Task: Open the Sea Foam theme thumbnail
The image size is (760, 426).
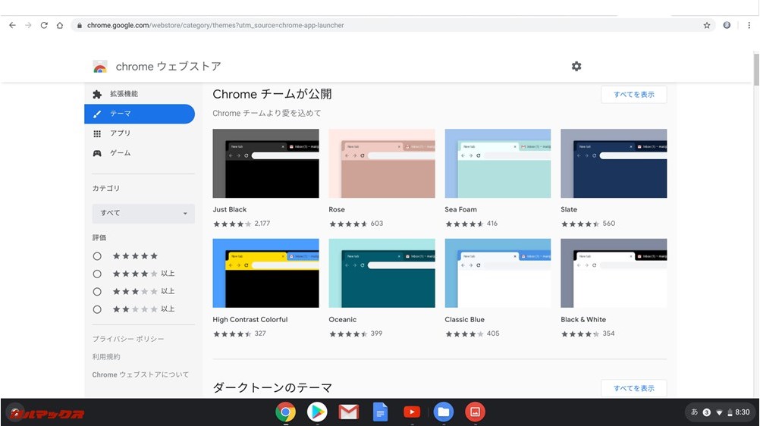Action: 498,163
